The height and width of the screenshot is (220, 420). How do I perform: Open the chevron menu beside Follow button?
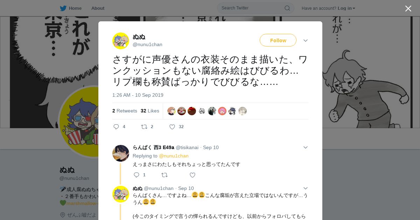306,41
